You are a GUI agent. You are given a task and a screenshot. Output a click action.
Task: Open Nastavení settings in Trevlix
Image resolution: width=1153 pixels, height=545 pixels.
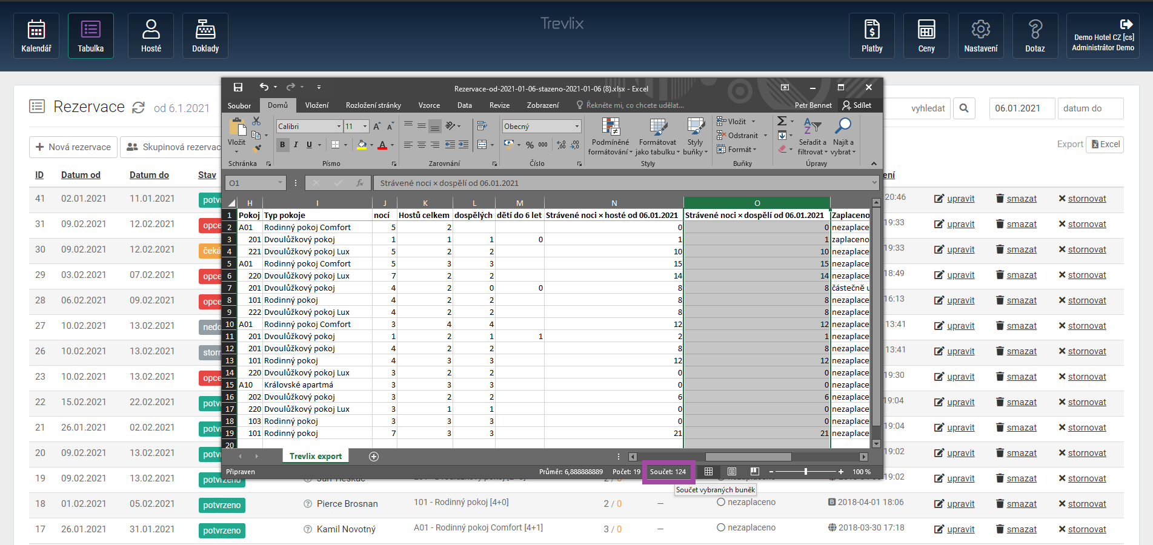[x=981, y=36]
